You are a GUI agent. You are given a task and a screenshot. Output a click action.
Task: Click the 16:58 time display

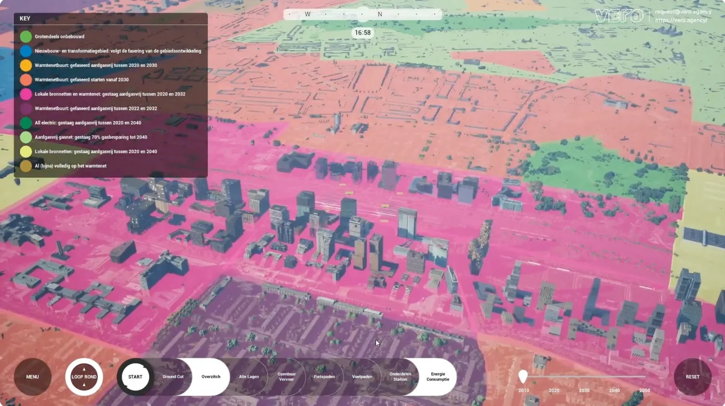pos(362,33)
